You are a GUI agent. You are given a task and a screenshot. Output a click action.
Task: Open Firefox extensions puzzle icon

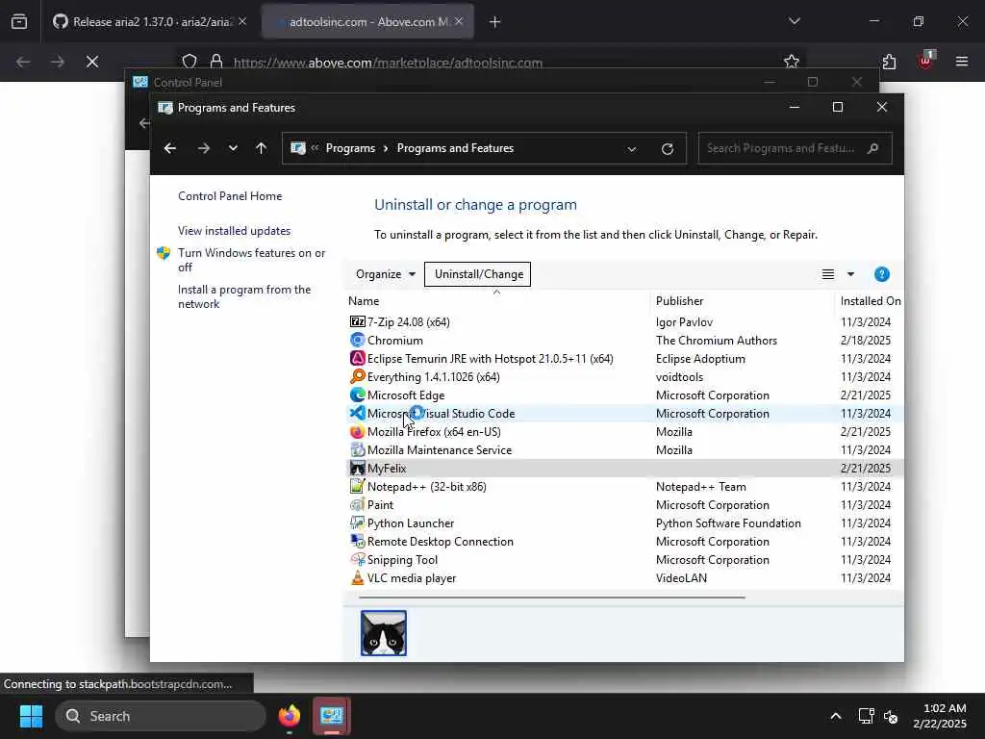point(889,62)
